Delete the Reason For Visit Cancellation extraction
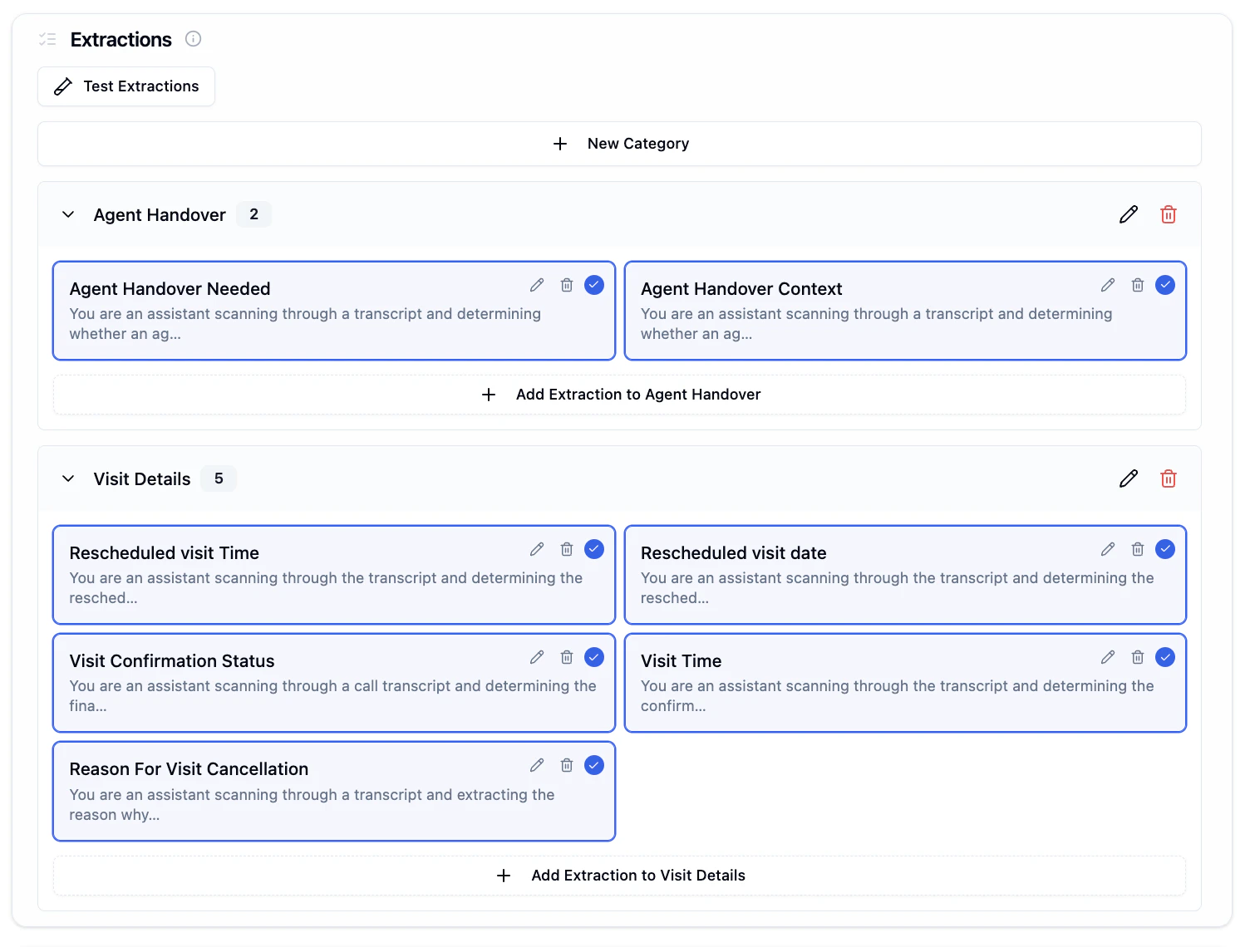This screenshot has width=1245, height=947. coord(566,765)
